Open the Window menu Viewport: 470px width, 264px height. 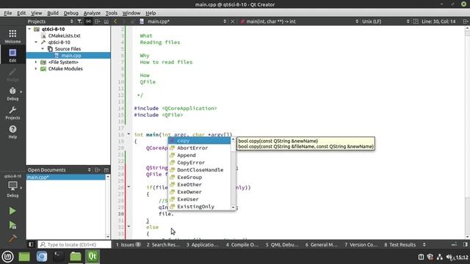[131, 13]
